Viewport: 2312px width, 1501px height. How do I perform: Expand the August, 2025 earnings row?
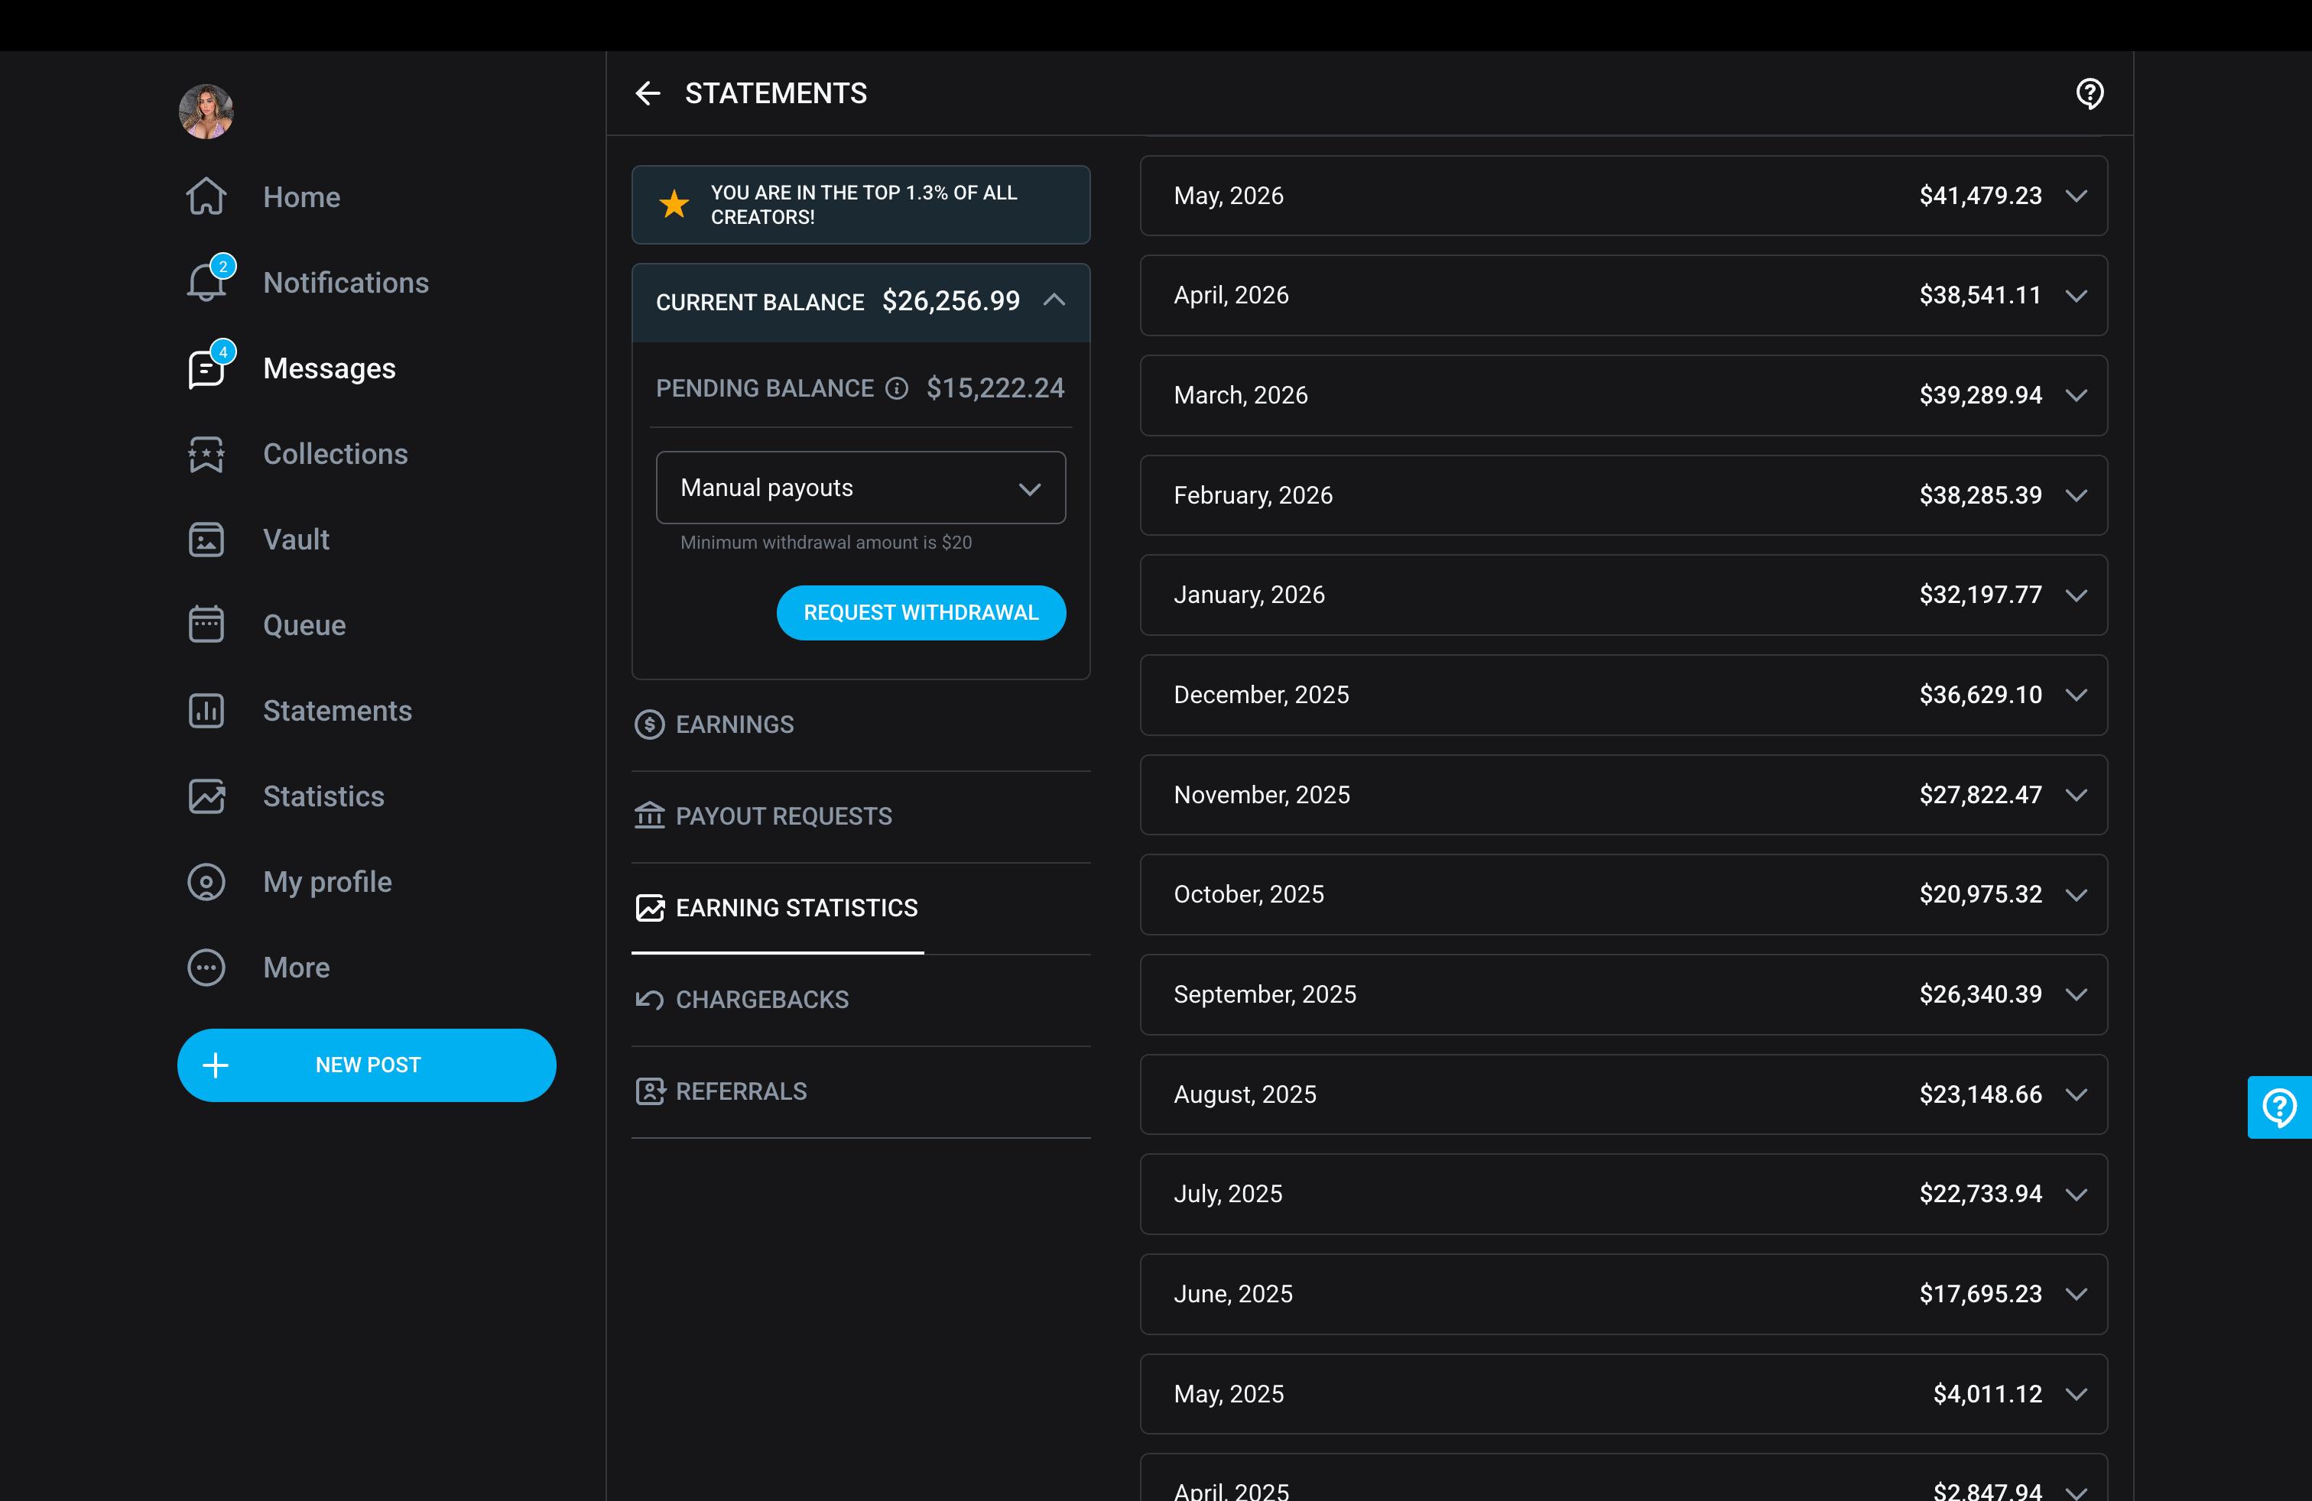pyautogui.click(x=1623, y=1094)
